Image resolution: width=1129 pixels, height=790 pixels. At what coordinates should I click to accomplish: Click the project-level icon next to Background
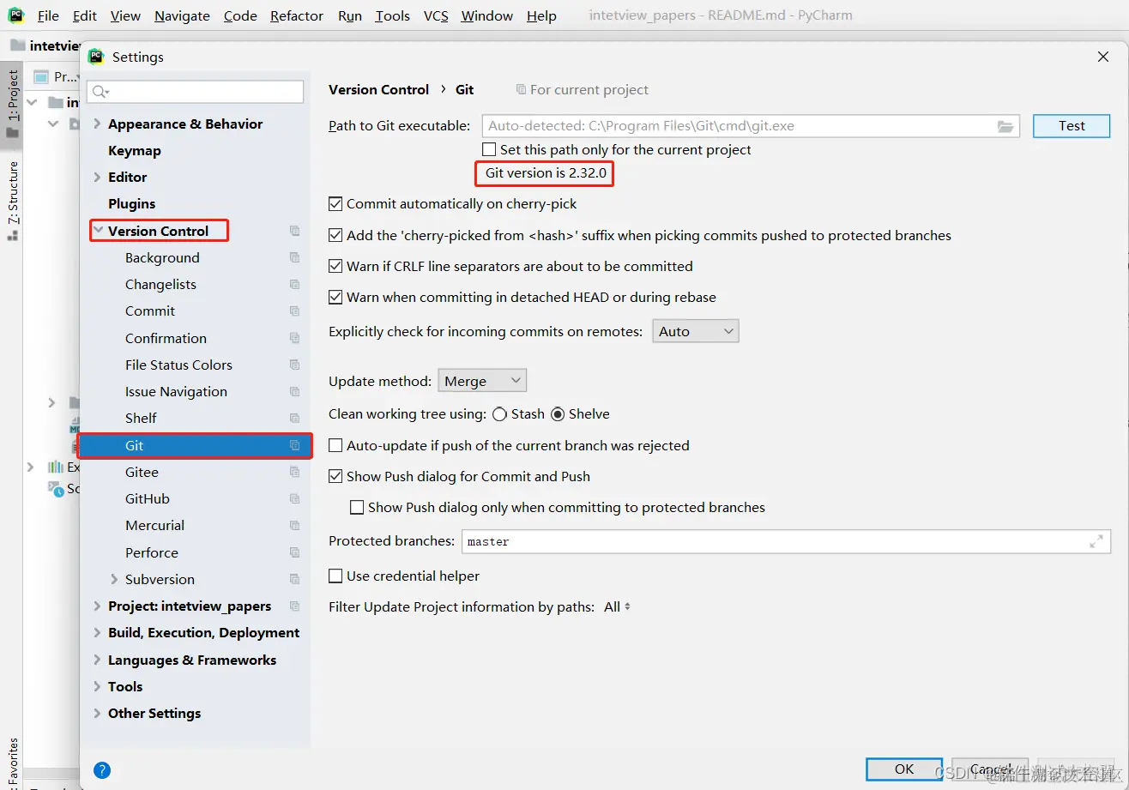294,258
